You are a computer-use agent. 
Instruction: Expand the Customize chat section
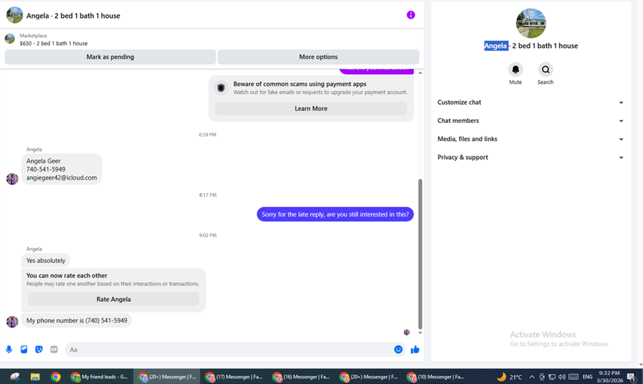tap(530, 102)
